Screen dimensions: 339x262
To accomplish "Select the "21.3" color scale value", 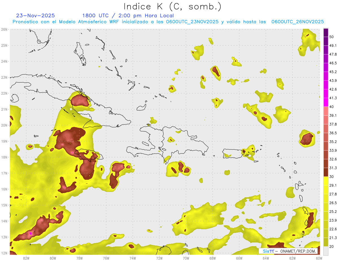I will click(333, 238).
